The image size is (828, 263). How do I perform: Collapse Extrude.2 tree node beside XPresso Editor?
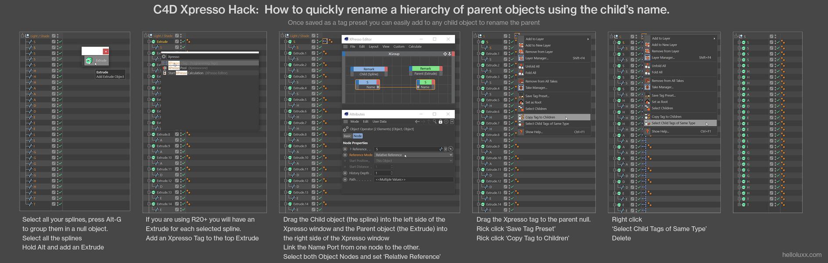point(285,65)
